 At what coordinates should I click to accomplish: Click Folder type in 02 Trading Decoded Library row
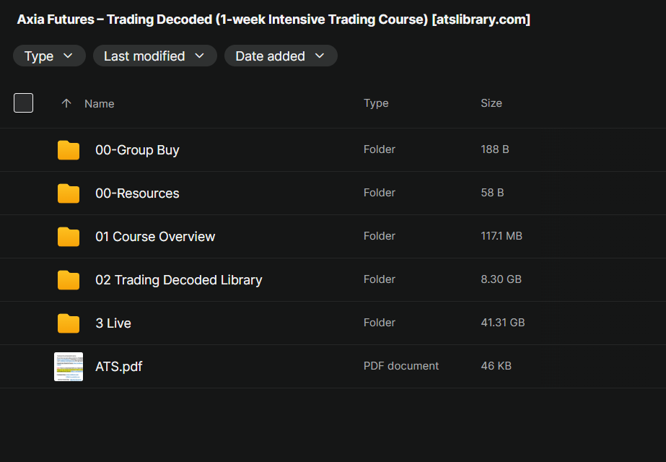[x=380, y=279]
